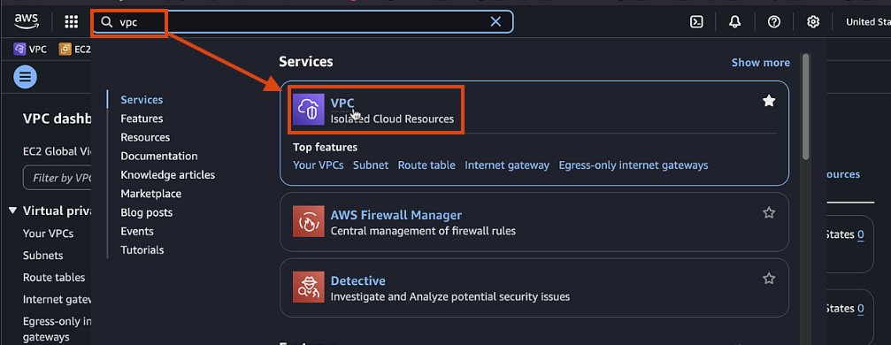Viewport: 891px width, 345px height.
Task: Click the Detective service icon
Action: [309, 287]
